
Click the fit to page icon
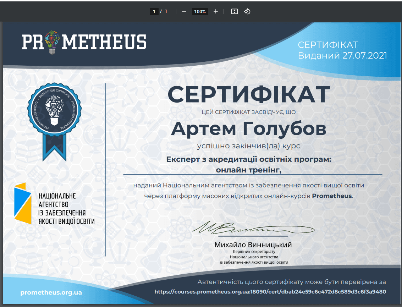(x=234, y=12)
